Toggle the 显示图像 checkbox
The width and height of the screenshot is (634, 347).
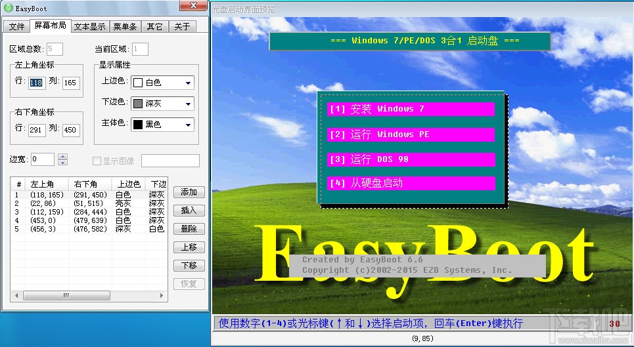(x=97, y=161)
